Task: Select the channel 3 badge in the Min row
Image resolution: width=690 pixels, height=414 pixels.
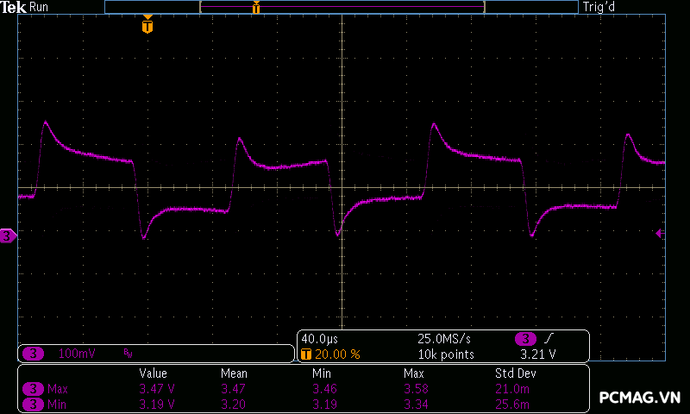Action: pyautogui.click(x=33, y=404)
